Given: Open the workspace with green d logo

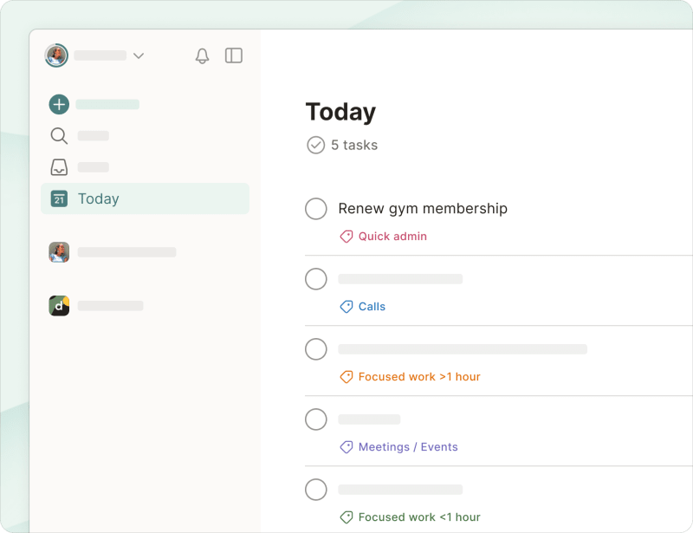Looking at the screenshot, I should 59,306.
